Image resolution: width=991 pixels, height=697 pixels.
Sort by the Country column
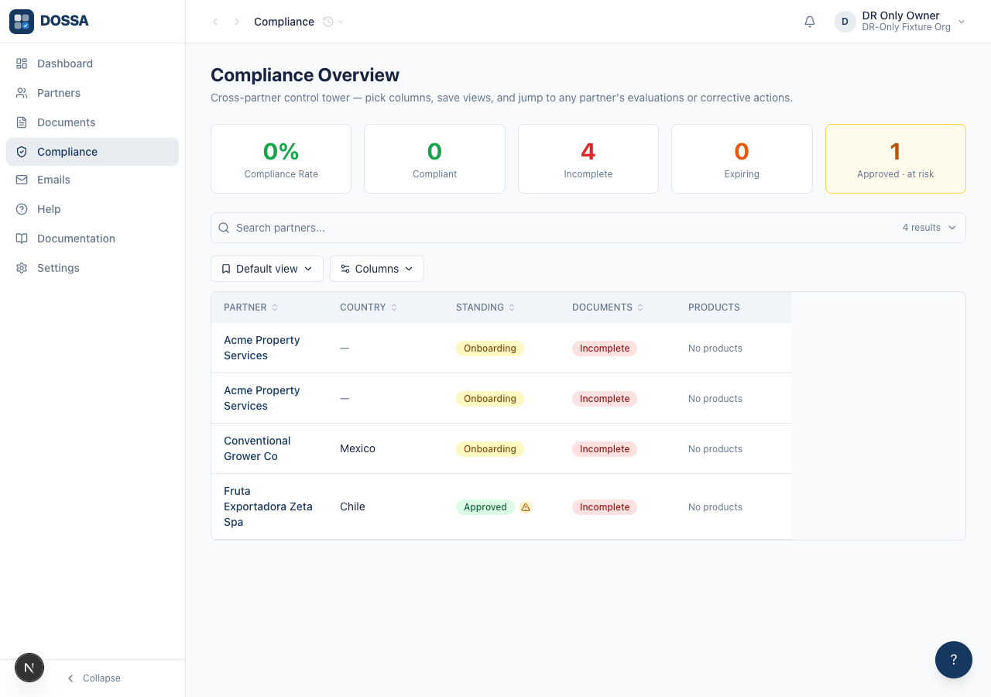[x=369, y=307]
